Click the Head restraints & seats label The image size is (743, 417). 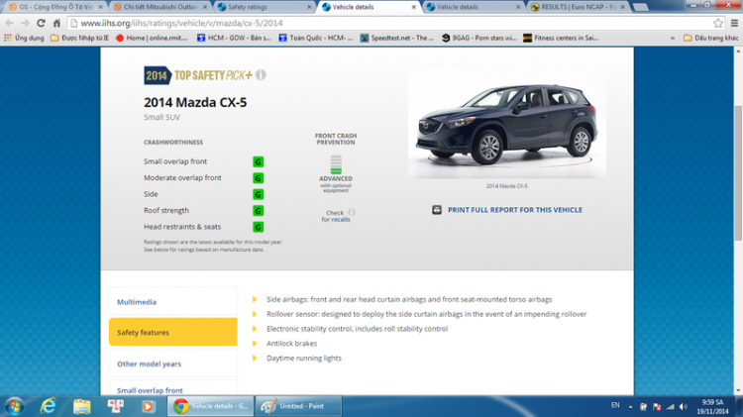[x=182, y=227]
